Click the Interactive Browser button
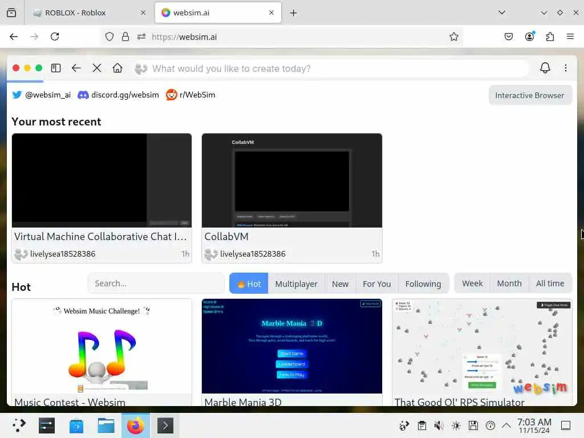The height and width of the screenshot is (438, 584). click(530, 95)
